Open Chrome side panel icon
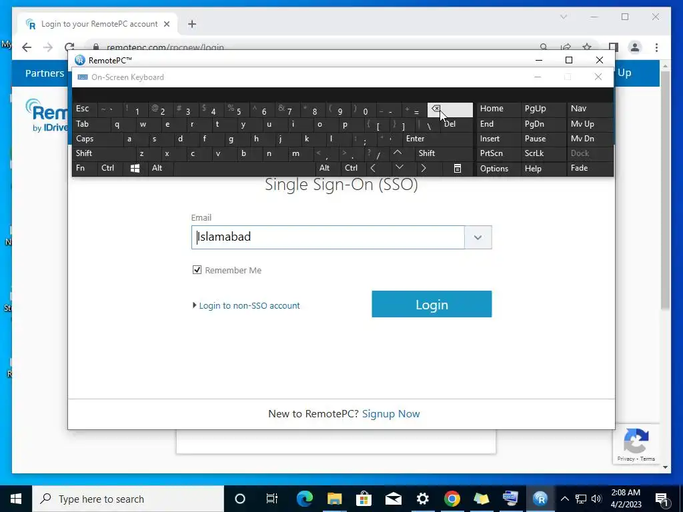Screen dimensions: 683x512 614,47
